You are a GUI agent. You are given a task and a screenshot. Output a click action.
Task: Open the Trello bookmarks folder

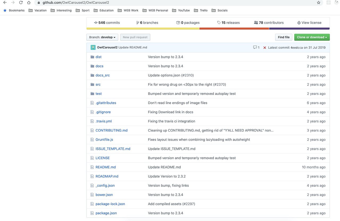pyautogui.click(x=201, y=10)
